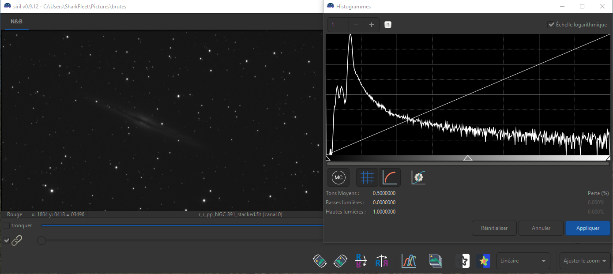Screen dimensions: 613x274
Task: Switch to the N&B tab
Action: coord(17,21)
